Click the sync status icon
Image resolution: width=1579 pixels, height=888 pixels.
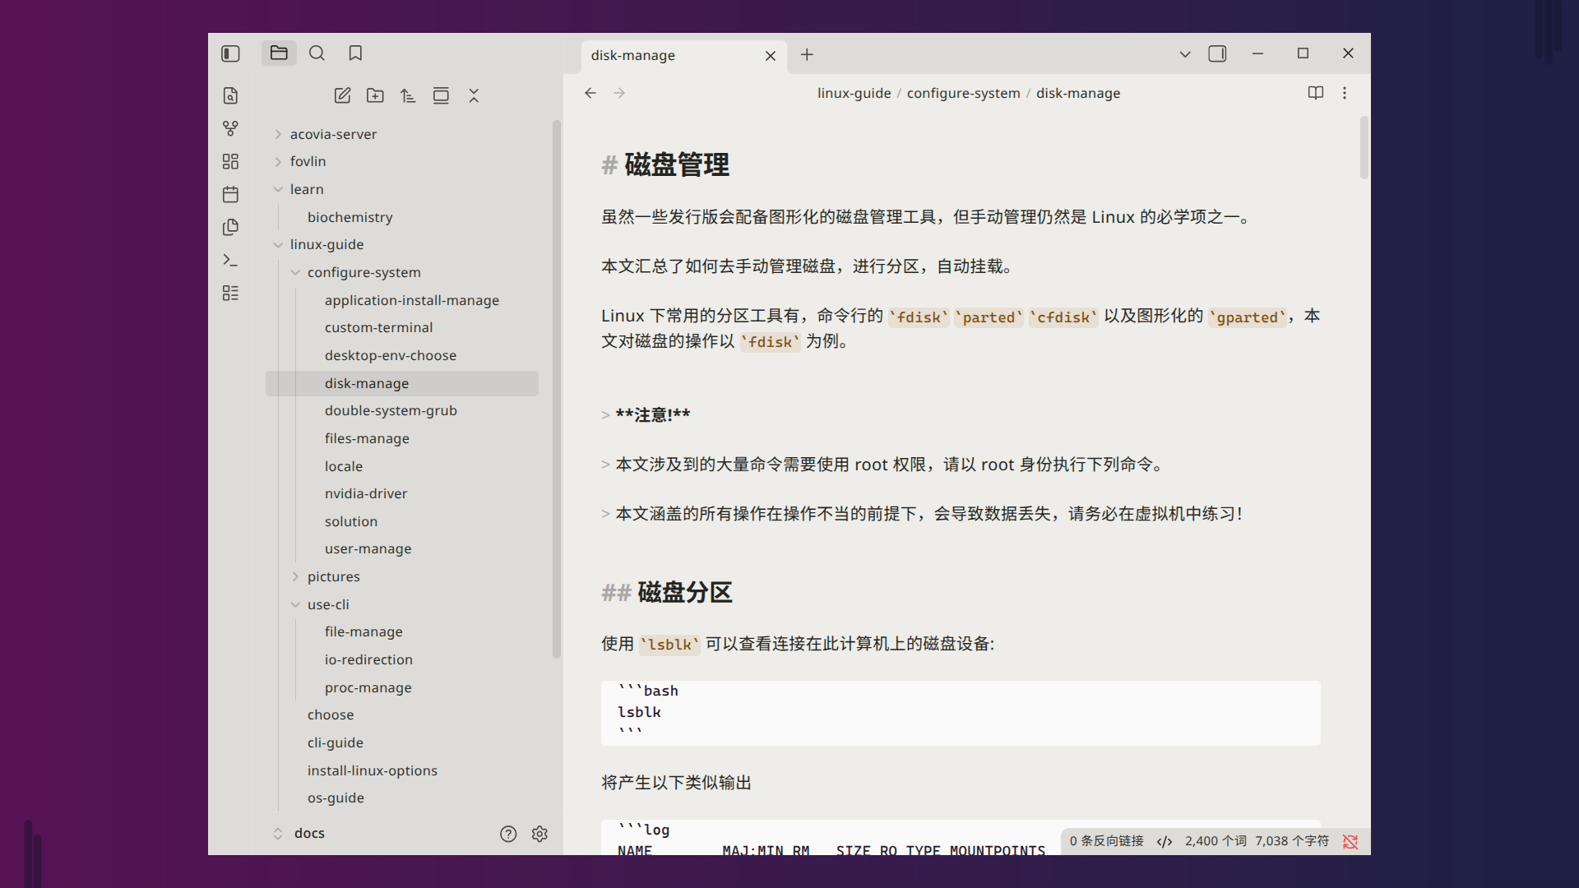pos(1350,841)
